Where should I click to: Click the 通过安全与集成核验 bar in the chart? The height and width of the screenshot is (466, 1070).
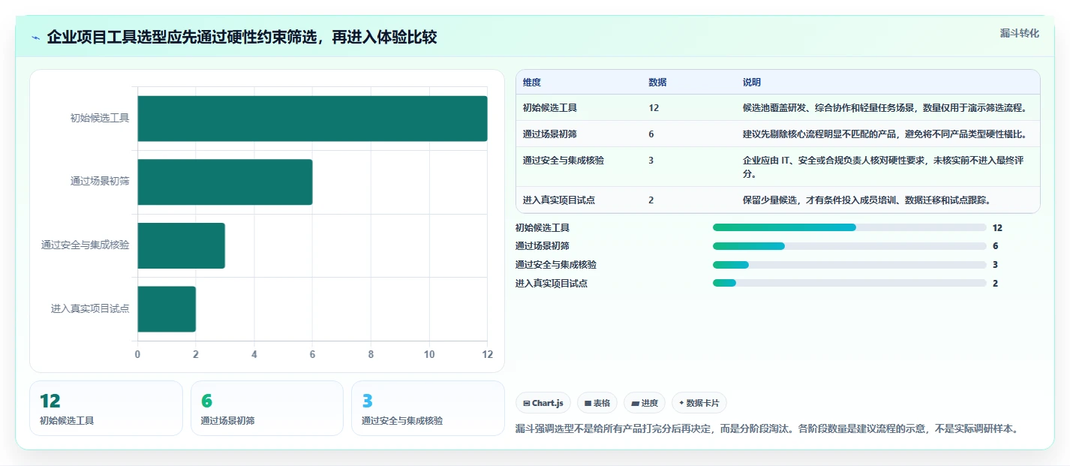pos(181,245)
